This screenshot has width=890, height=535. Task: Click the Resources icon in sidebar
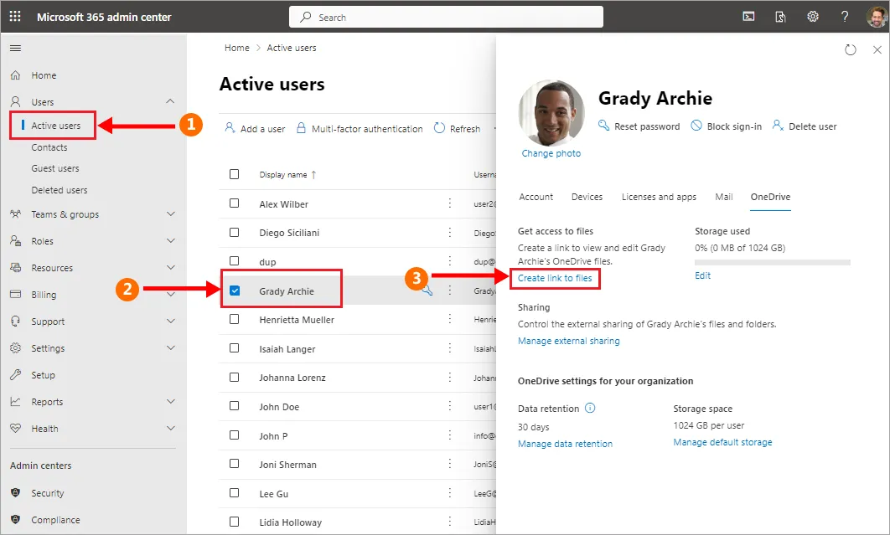15,267
